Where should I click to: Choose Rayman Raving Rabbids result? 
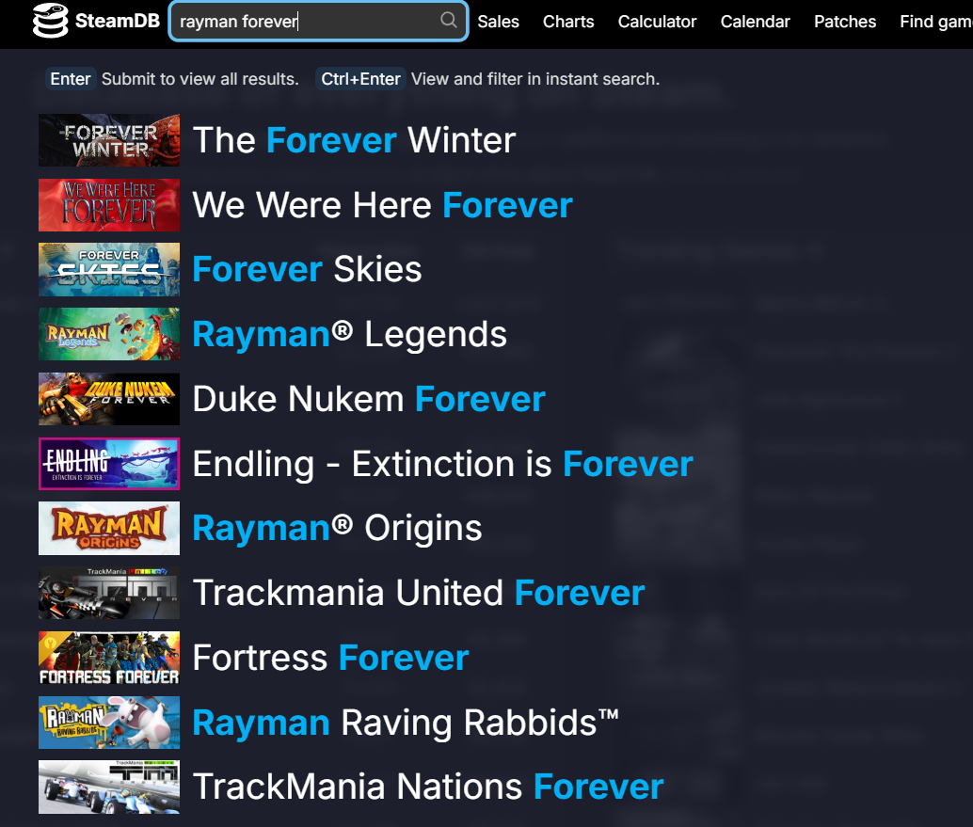406,723
